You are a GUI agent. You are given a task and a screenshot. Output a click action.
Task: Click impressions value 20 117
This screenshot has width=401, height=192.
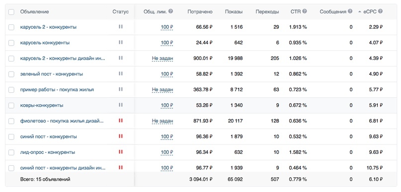point(235,121)
